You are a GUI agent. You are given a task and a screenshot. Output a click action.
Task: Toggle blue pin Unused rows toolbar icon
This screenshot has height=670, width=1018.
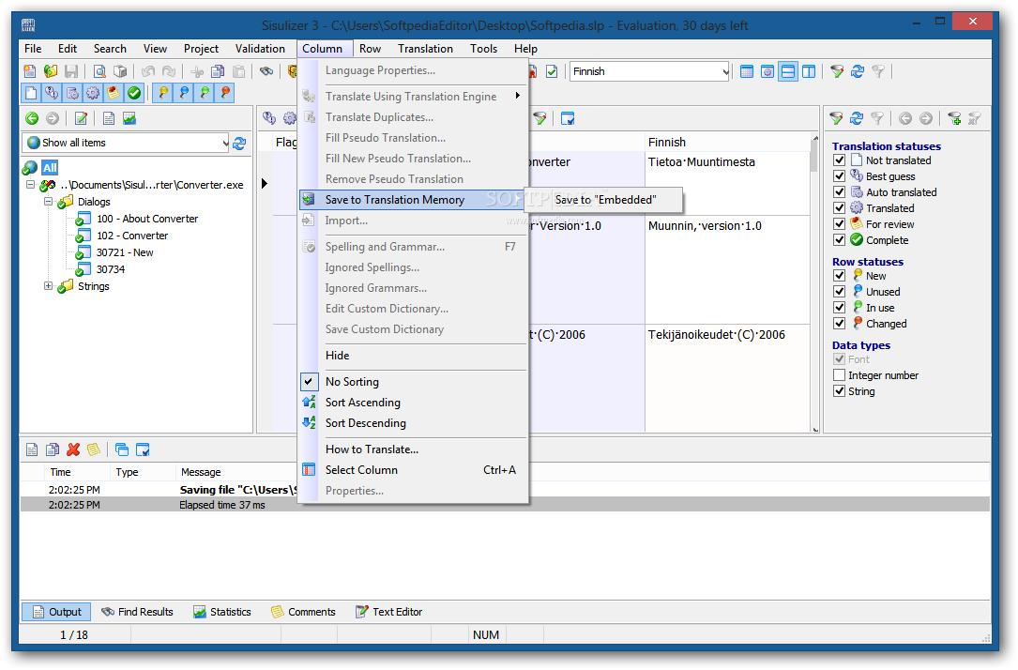click(x=183, y=93)
